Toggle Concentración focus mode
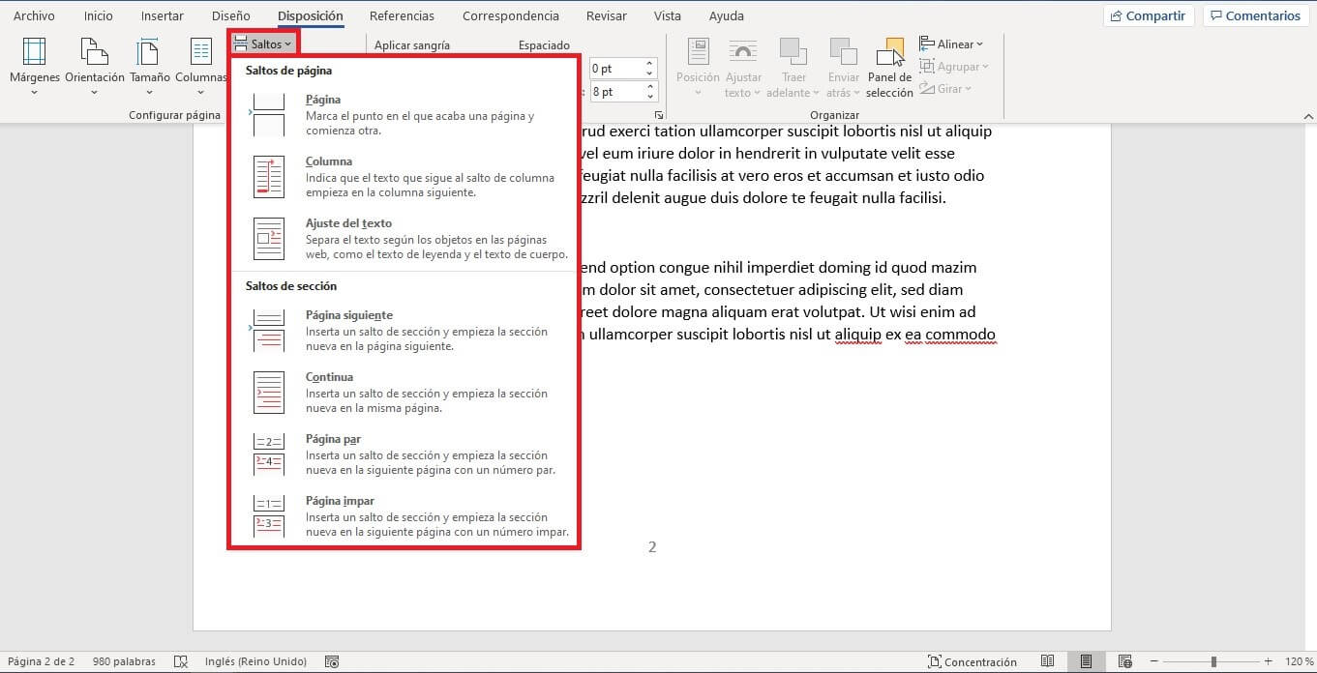This screenshot has width=1317, height=673. tap(973, 661)
